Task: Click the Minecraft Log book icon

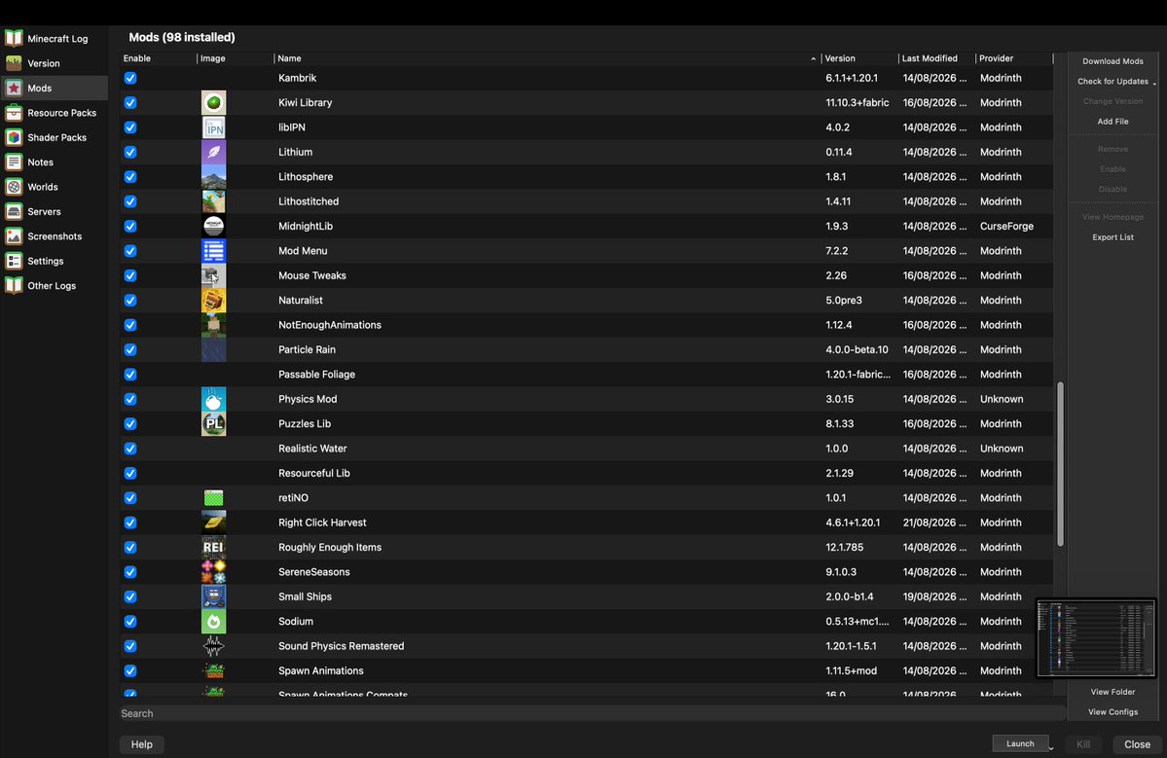Action: (x=14, y=38)
